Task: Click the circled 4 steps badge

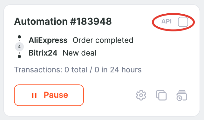Action: (19, 47)
